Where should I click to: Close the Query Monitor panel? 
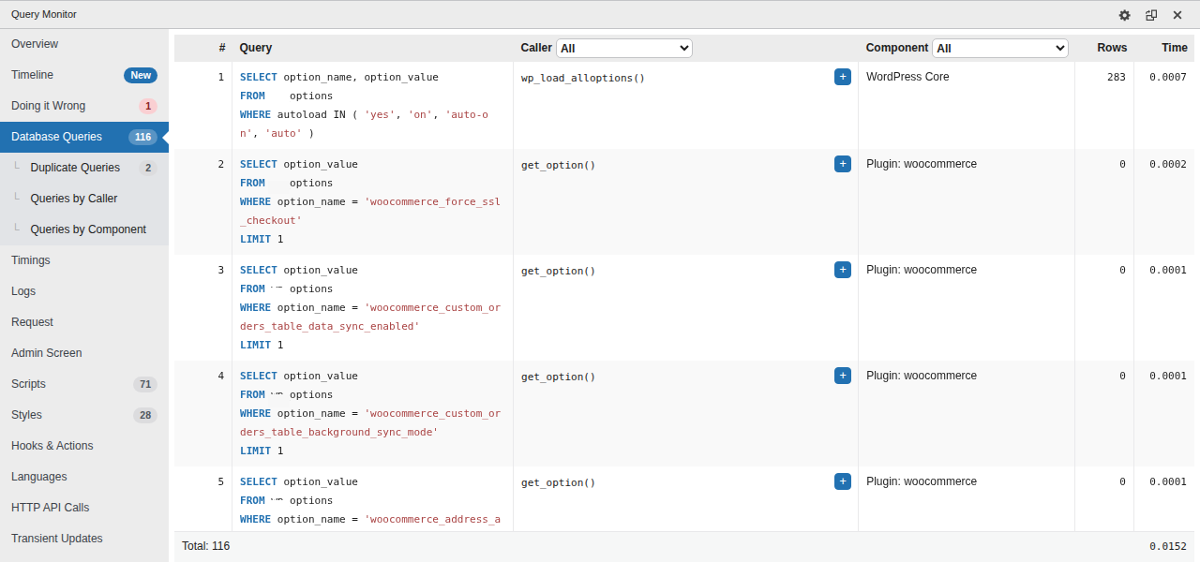pos(1177,15)
